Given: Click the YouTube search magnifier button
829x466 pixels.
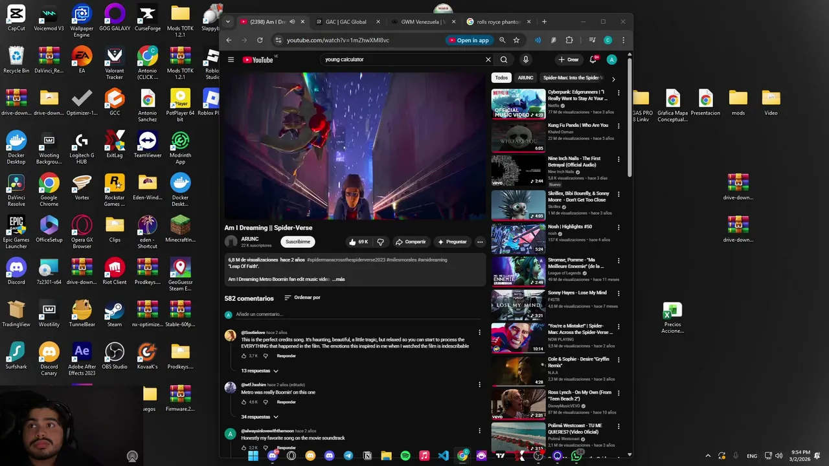Looking at the screenshot, I should 504,60.
